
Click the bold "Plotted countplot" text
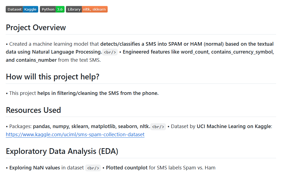(x=127, y=168)
